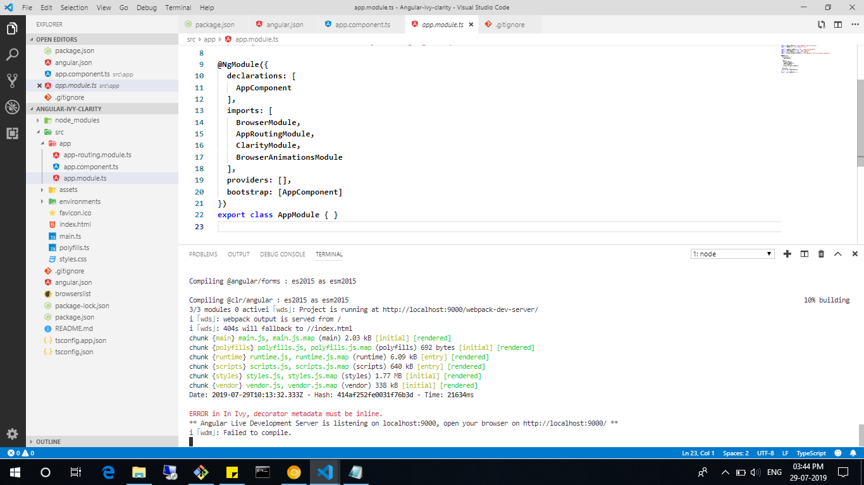Screen dimensions: 864x485
Task: Open Sticky Notes from the taskbar
Action: point(231,472)
